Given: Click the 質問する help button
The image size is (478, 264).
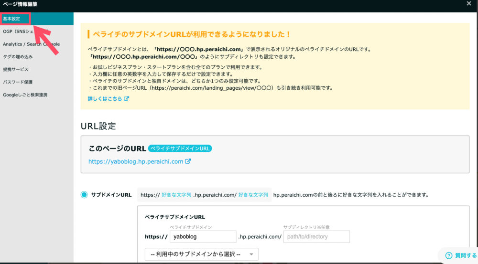Looking at the screenshot, I should coord(460,255).
